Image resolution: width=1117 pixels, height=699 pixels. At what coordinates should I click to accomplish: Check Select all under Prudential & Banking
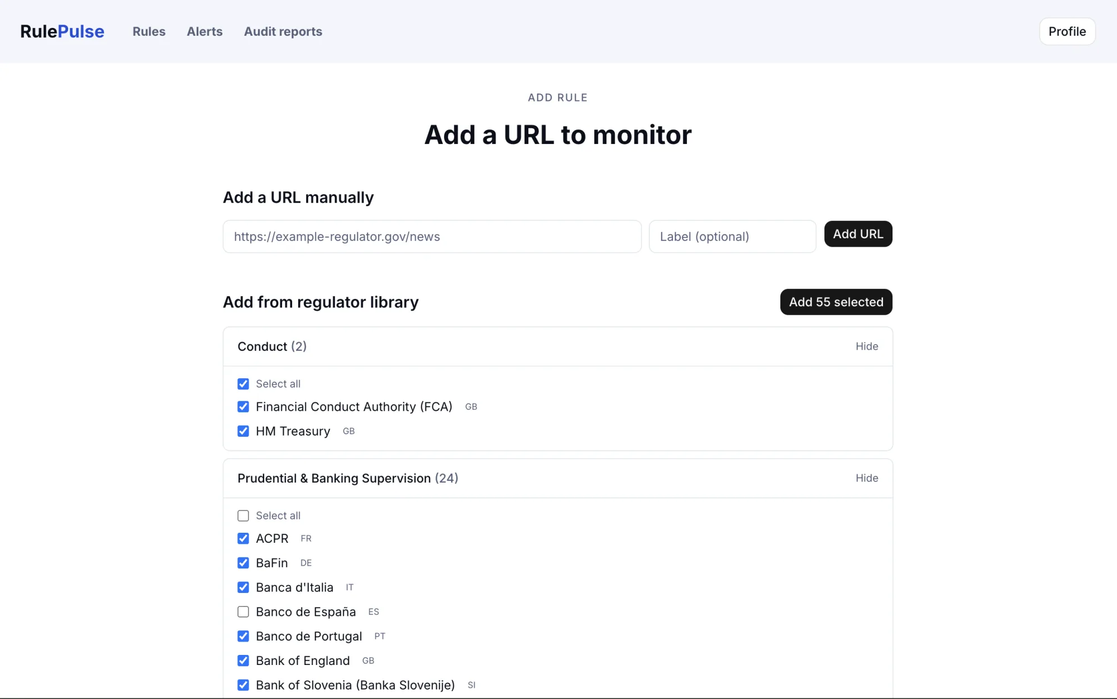[243, 515]
